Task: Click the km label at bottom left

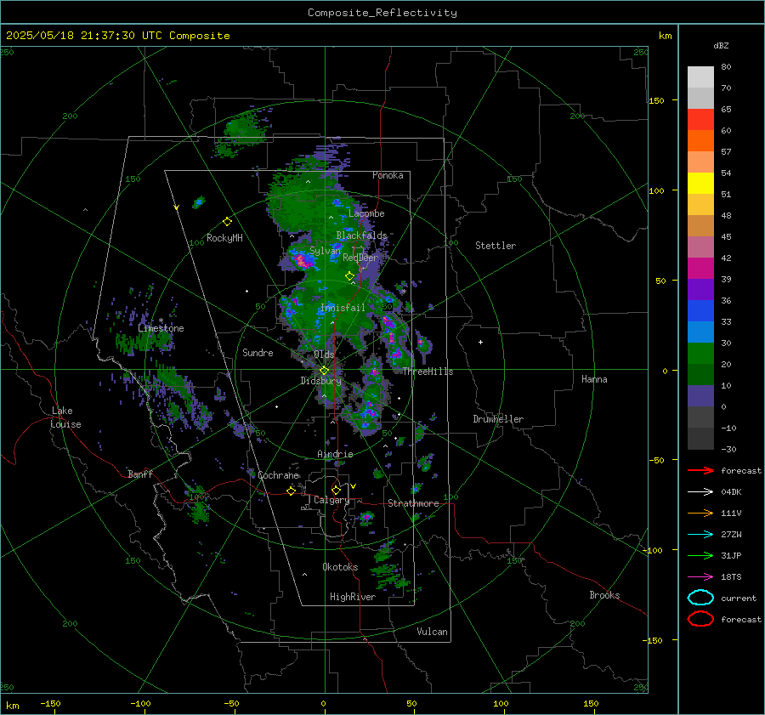Action: pos(12,706)
